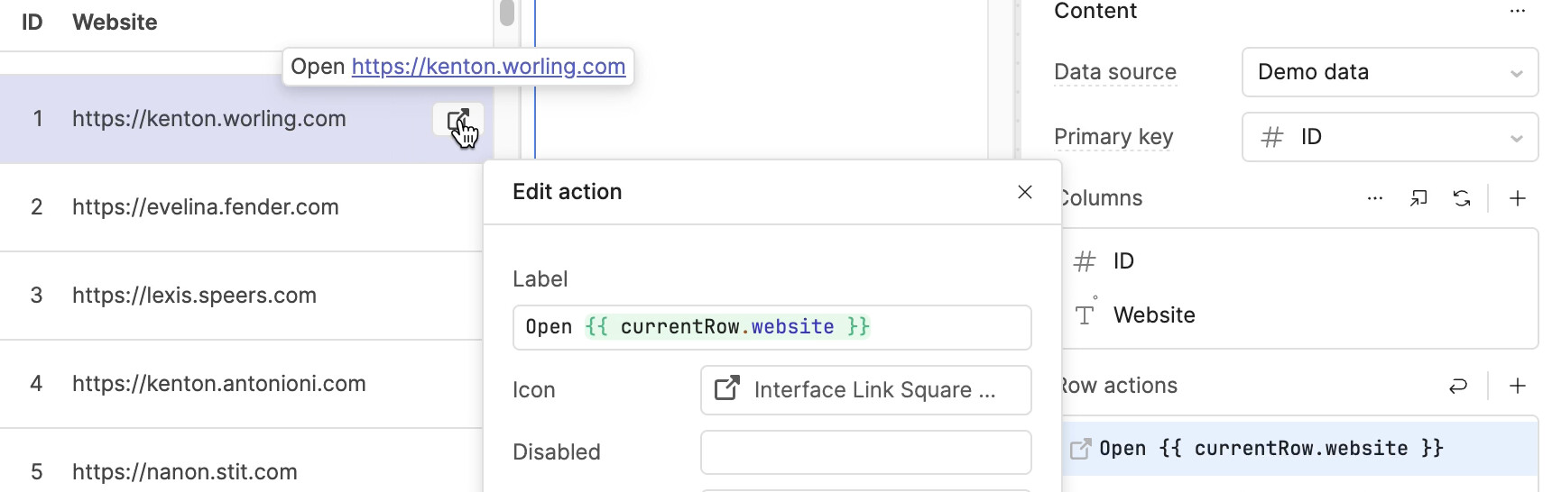Add a new row action with the plus icon
The height and width of the screenshot is (492, 1552).
1518,386
